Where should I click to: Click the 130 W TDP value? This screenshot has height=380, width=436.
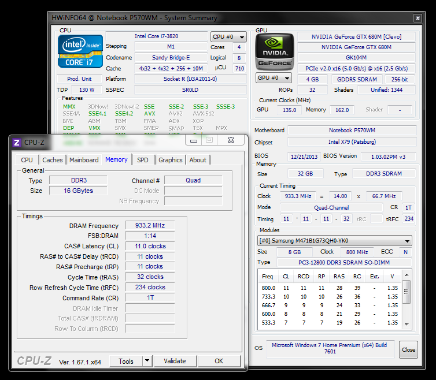(87, 90)
